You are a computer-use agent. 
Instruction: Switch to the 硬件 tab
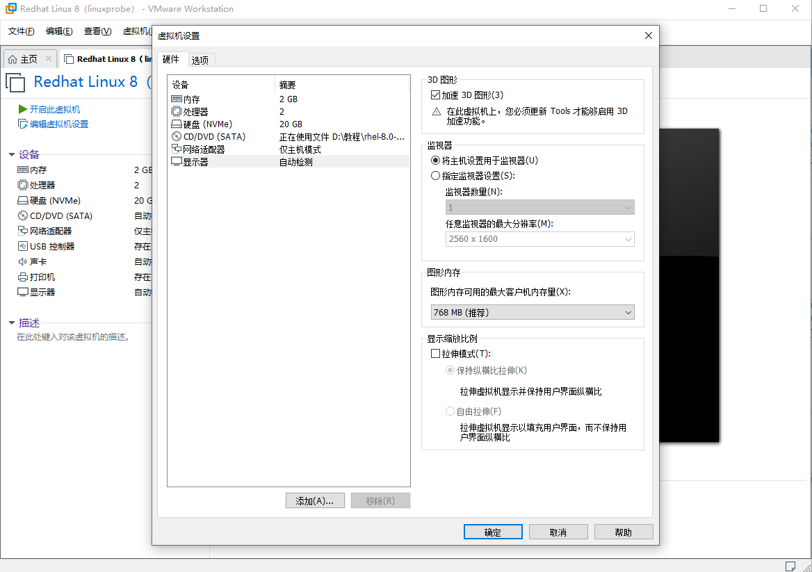[171, 59]
